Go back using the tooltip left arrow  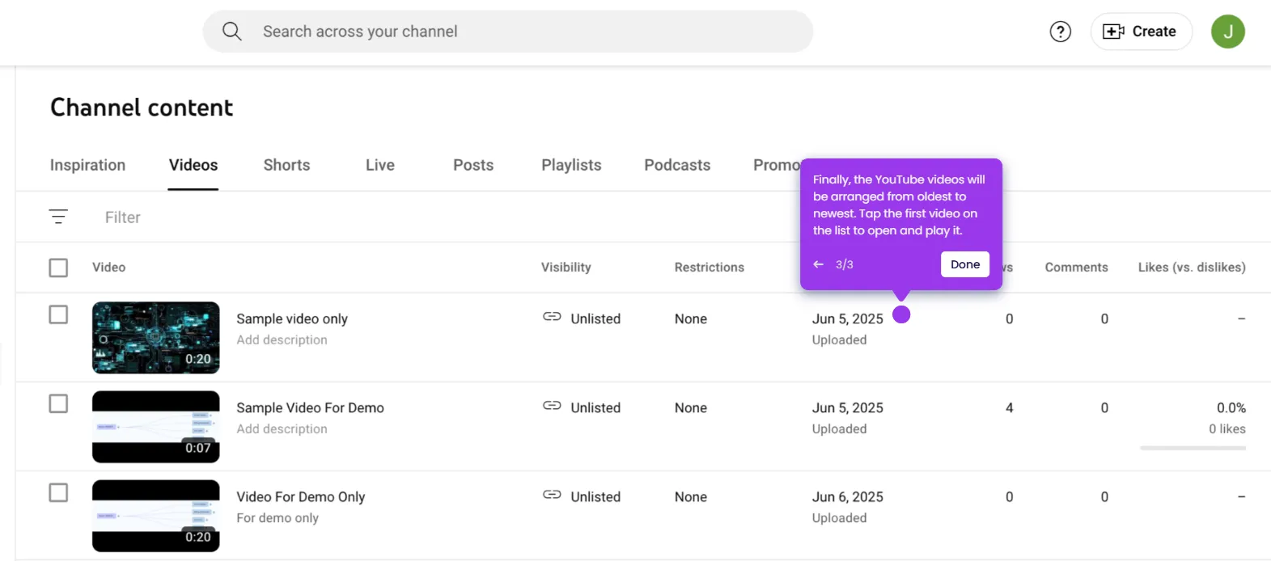coord(819,264)
